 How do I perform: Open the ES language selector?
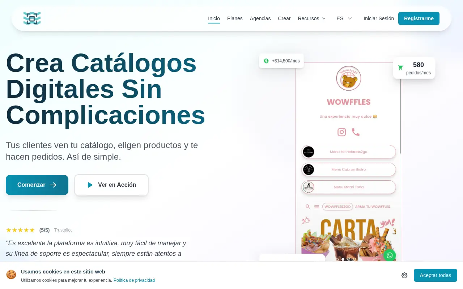click(x=344, y=18)
